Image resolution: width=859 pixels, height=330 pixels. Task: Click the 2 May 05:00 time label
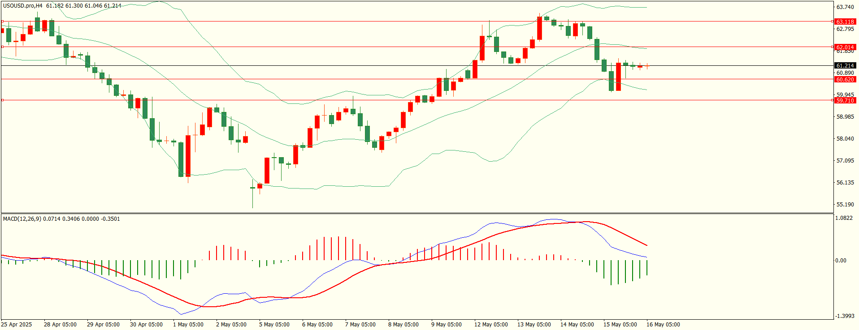(x=231, y=325)
